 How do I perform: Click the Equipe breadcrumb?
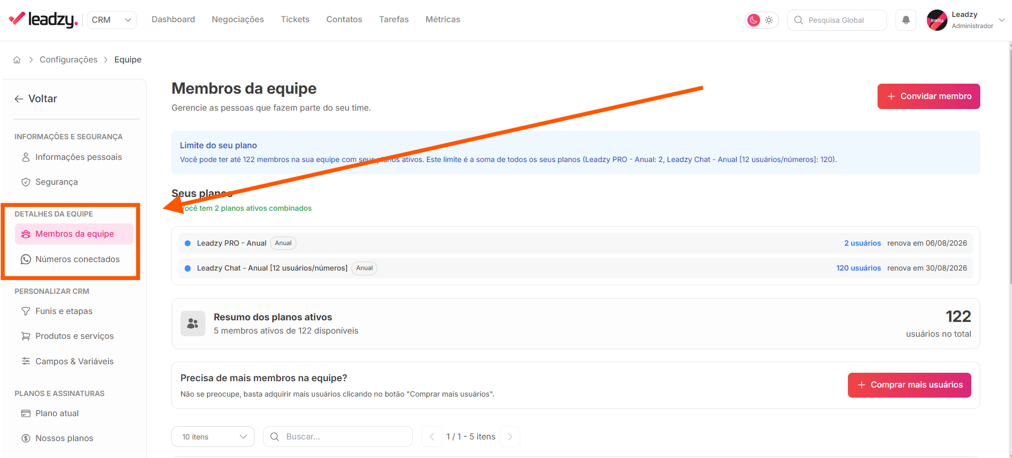[x=128, y=60]
